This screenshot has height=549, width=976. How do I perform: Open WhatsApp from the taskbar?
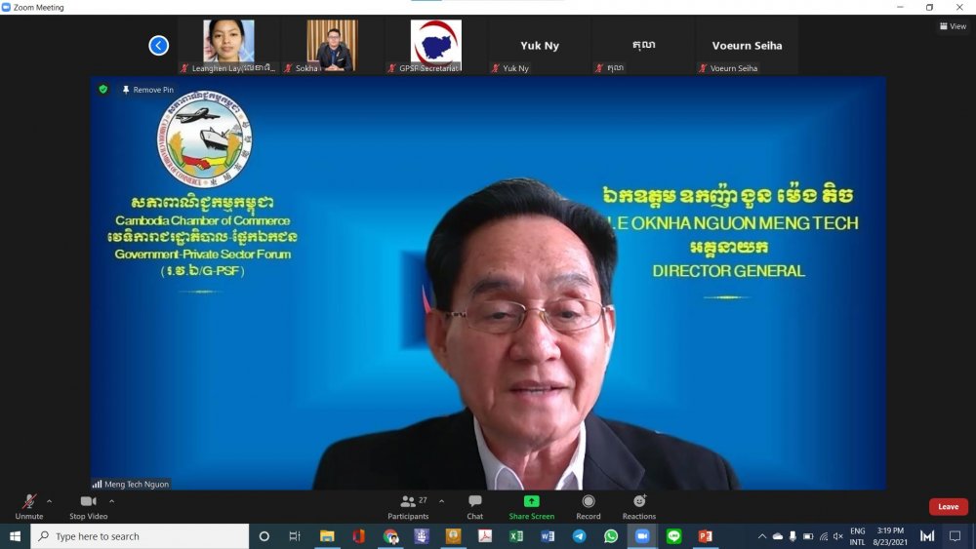(610, 536)
